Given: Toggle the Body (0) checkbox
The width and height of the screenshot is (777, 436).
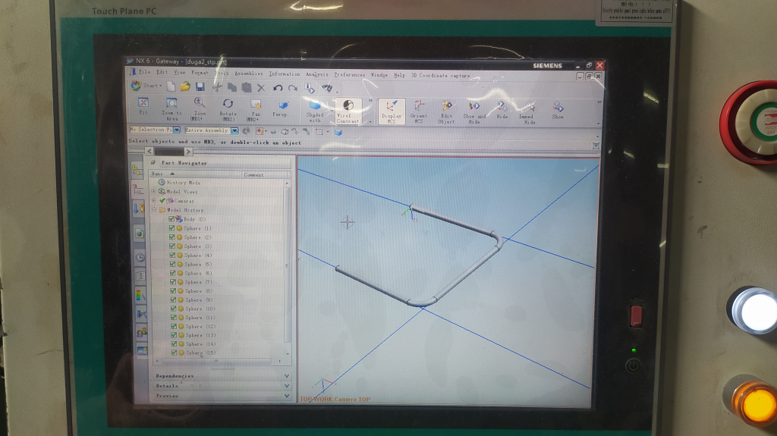Looking at the screenshot, I should pyautogui.click(x=172, y=219).
